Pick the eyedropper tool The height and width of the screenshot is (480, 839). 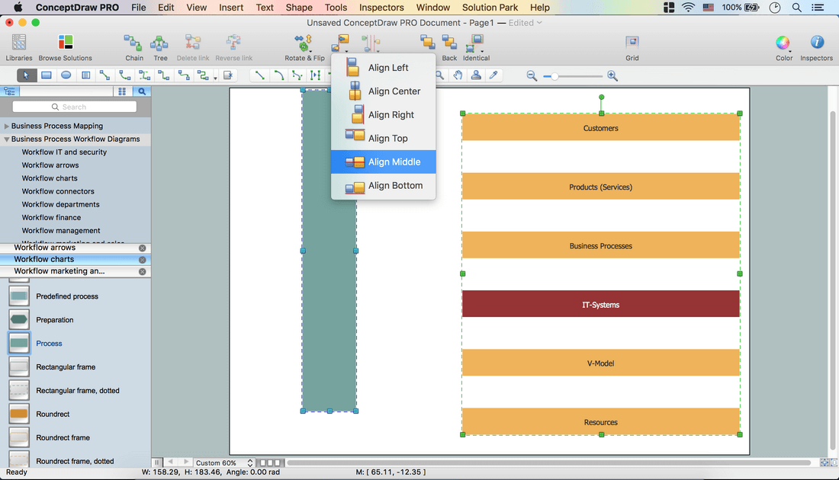tap(493, 75)
